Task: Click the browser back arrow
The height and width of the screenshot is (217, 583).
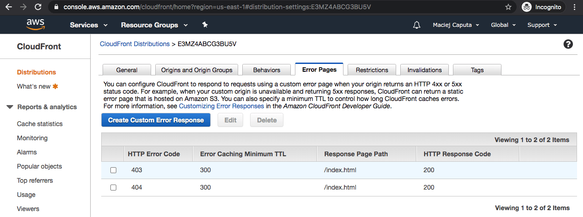Action: click(9, 7)
